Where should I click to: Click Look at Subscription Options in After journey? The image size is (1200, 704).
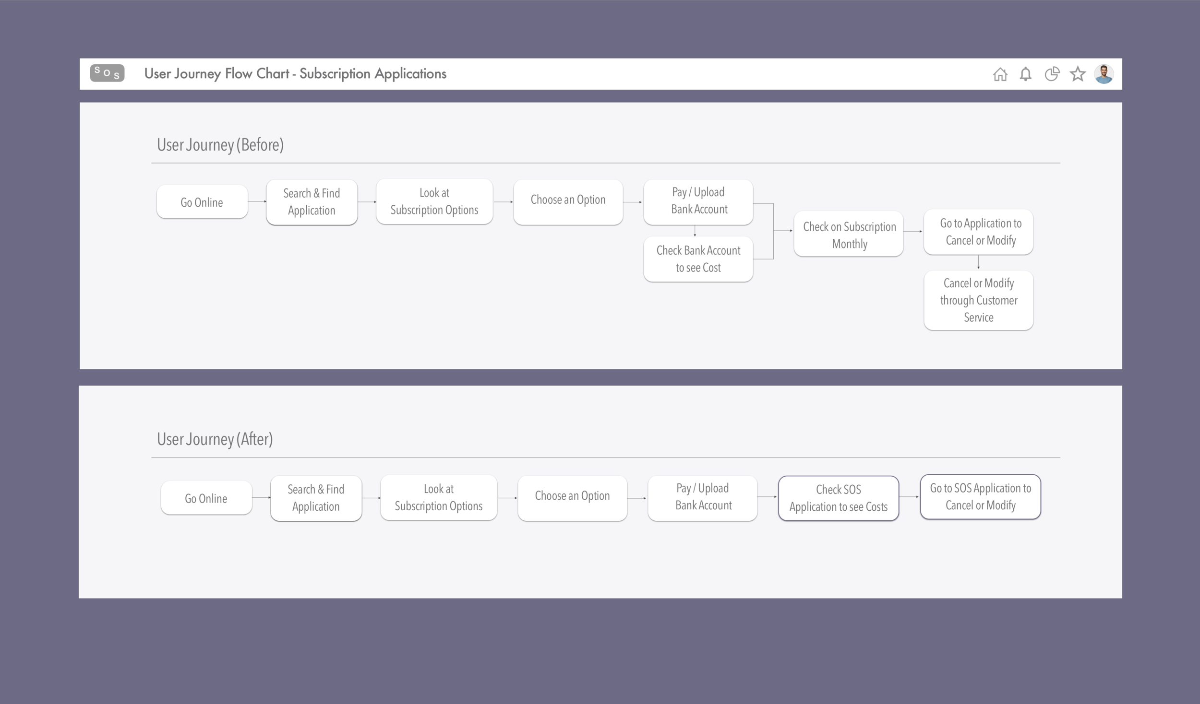[x=438, y=497]
